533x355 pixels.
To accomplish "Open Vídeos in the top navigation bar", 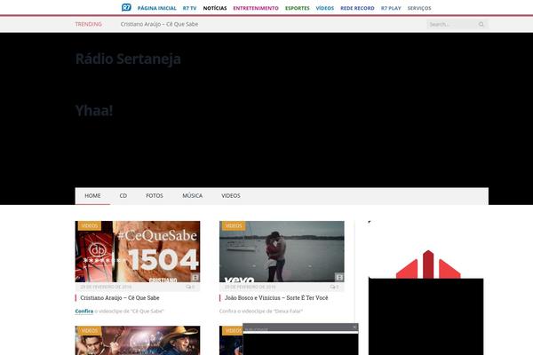I will (x=324, y=8).
